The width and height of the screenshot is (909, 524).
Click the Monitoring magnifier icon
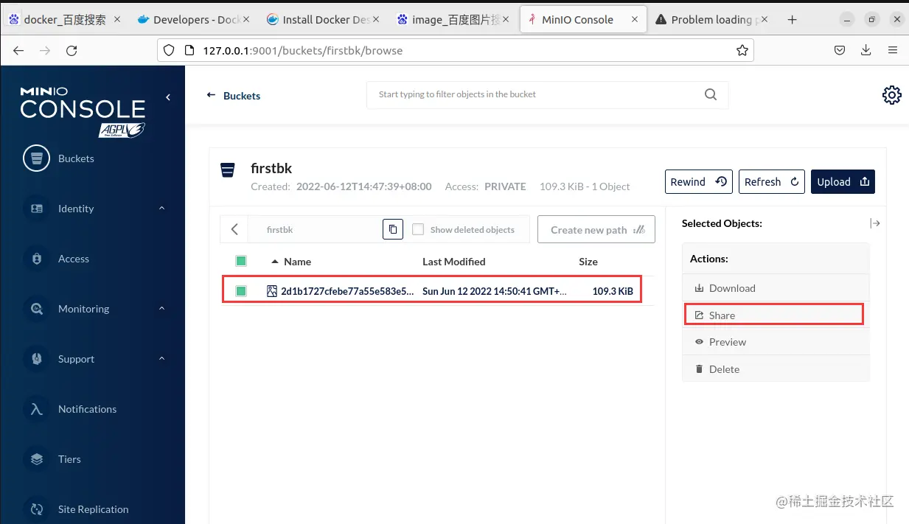point(36,309)
